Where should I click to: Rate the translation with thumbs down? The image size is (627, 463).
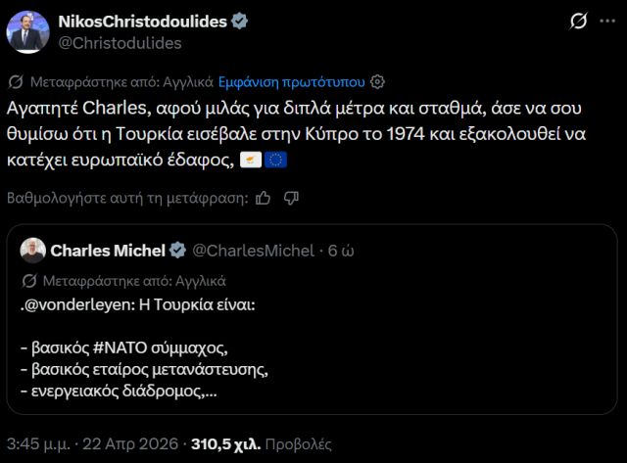291,197
